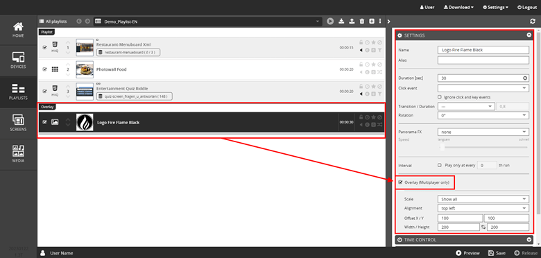The image size is (541, 258).
Task: Go to the Screens sidebar icon
Action: click(18, 123)
